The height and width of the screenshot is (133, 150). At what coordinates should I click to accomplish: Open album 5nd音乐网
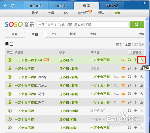pyautogui.click(x=97, y=119)
